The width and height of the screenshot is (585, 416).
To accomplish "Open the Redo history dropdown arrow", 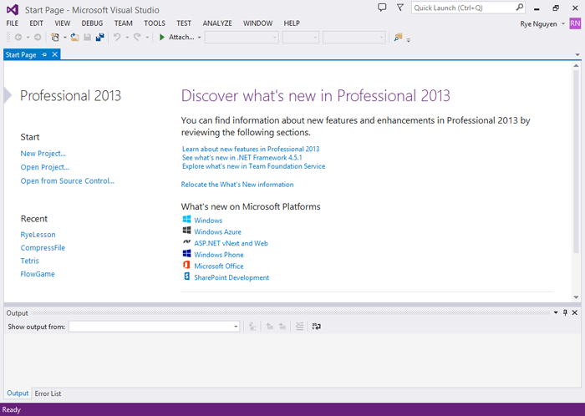I will tap(147, 38).
